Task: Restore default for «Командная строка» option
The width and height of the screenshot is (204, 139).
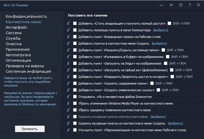Action: (x=69, y=37)
